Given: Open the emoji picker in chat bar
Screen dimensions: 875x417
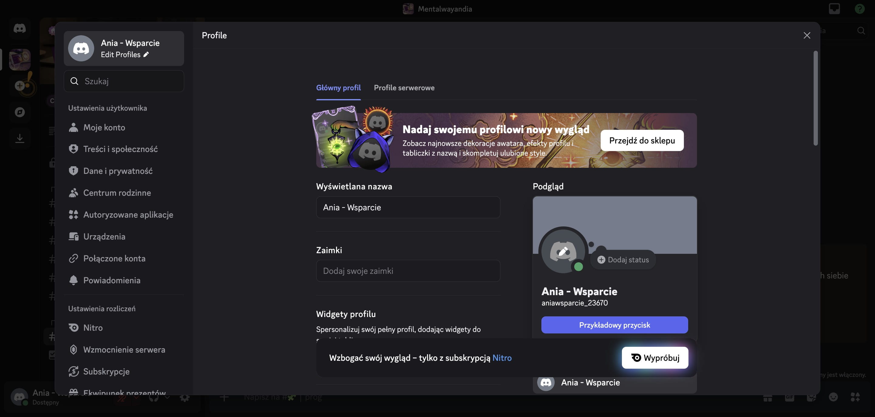Looking at the screenshot, I should (833, 397).
